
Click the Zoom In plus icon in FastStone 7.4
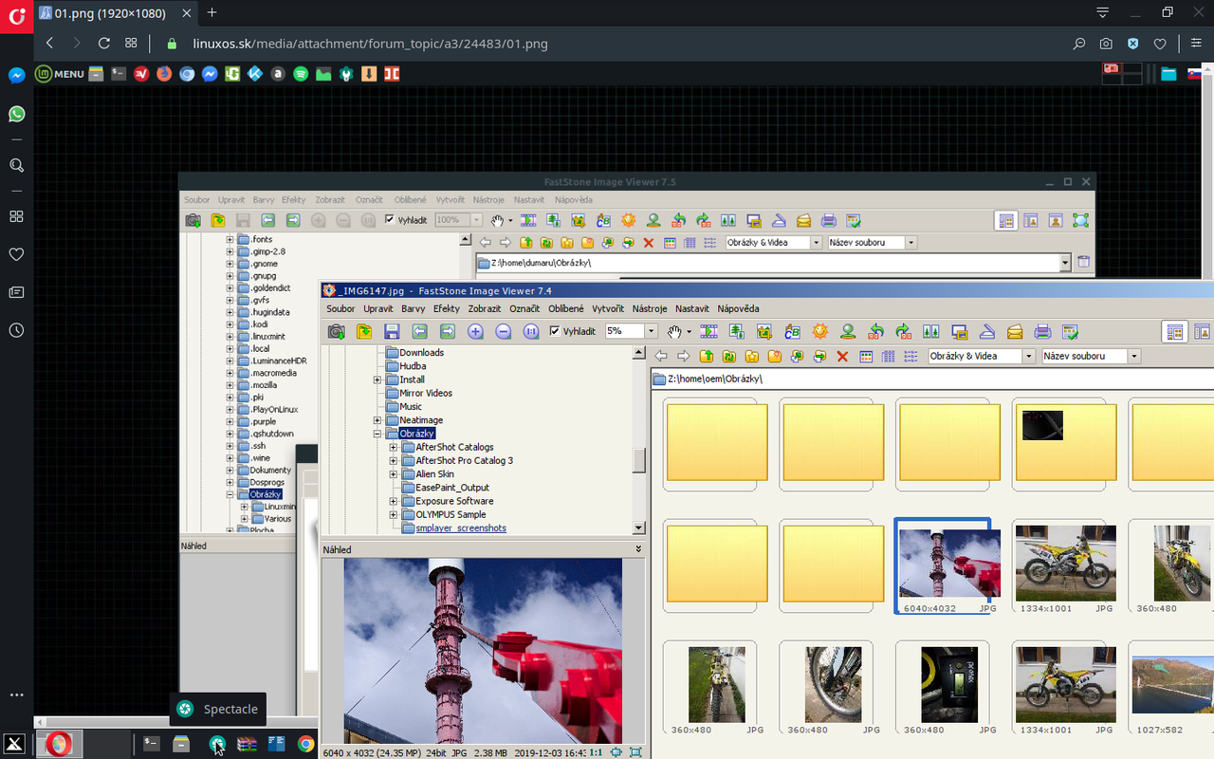click(x=475, y=331)
